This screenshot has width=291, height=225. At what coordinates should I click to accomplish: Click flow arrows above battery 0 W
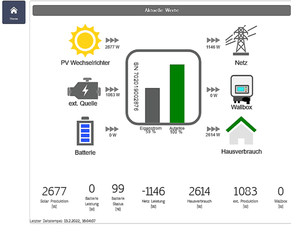pos(112,129)
